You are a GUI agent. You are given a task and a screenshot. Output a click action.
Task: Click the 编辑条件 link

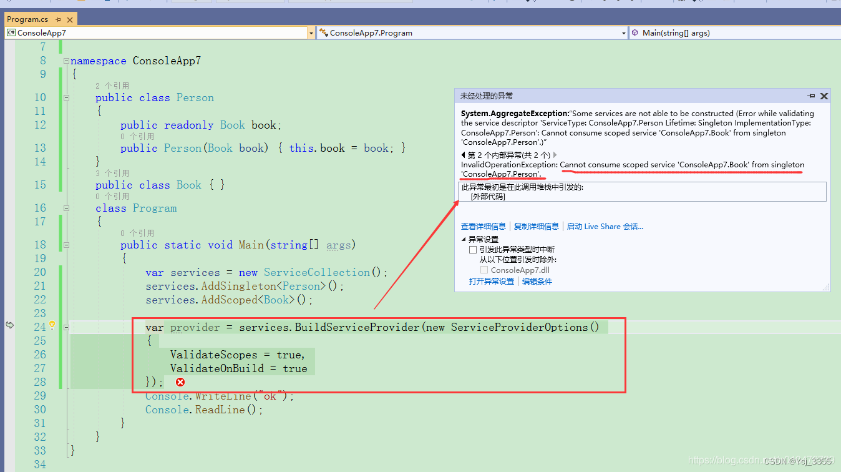(537, 282)
